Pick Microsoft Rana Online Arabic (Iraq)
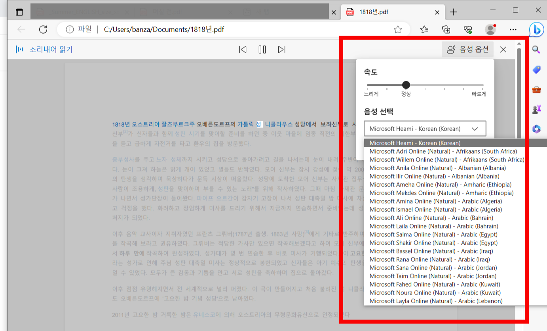The height and width of the screenshot is (331, 547). (455, 259)
